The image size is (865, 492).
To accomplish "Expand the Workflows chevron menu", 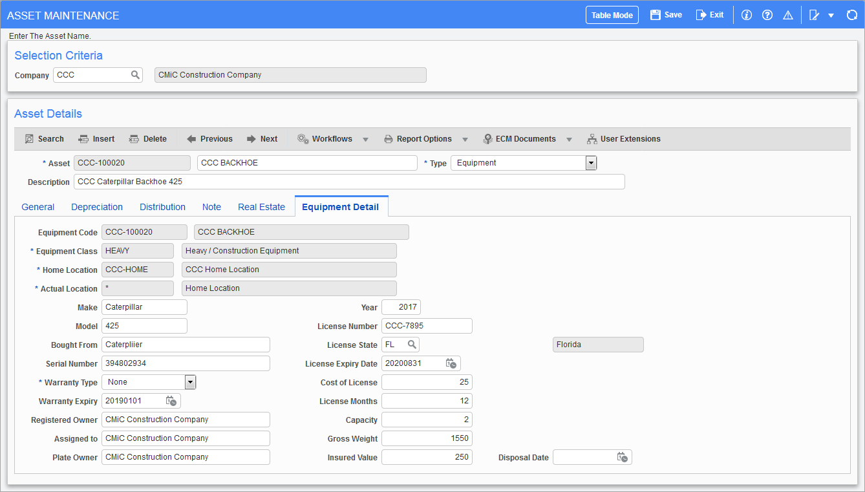I will [366, 138].
